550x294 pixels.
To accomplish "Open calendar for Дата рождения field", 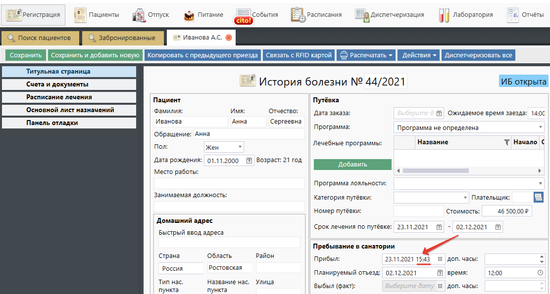I will click(x=249, y=161).
